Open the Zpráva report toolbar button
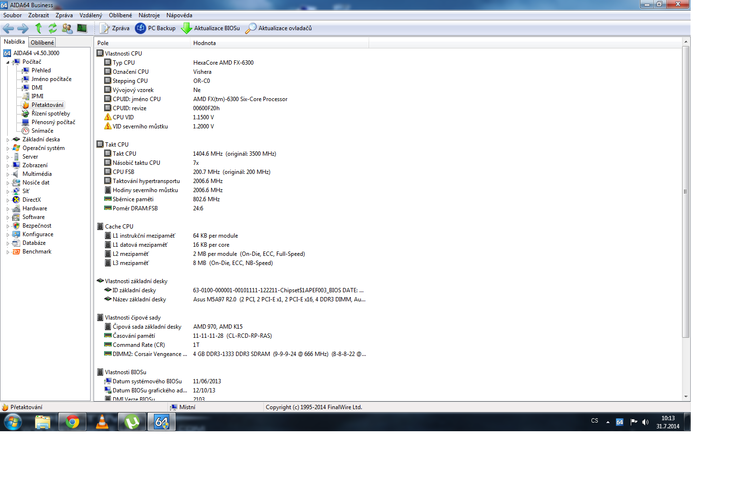 [x=115, y=28]
